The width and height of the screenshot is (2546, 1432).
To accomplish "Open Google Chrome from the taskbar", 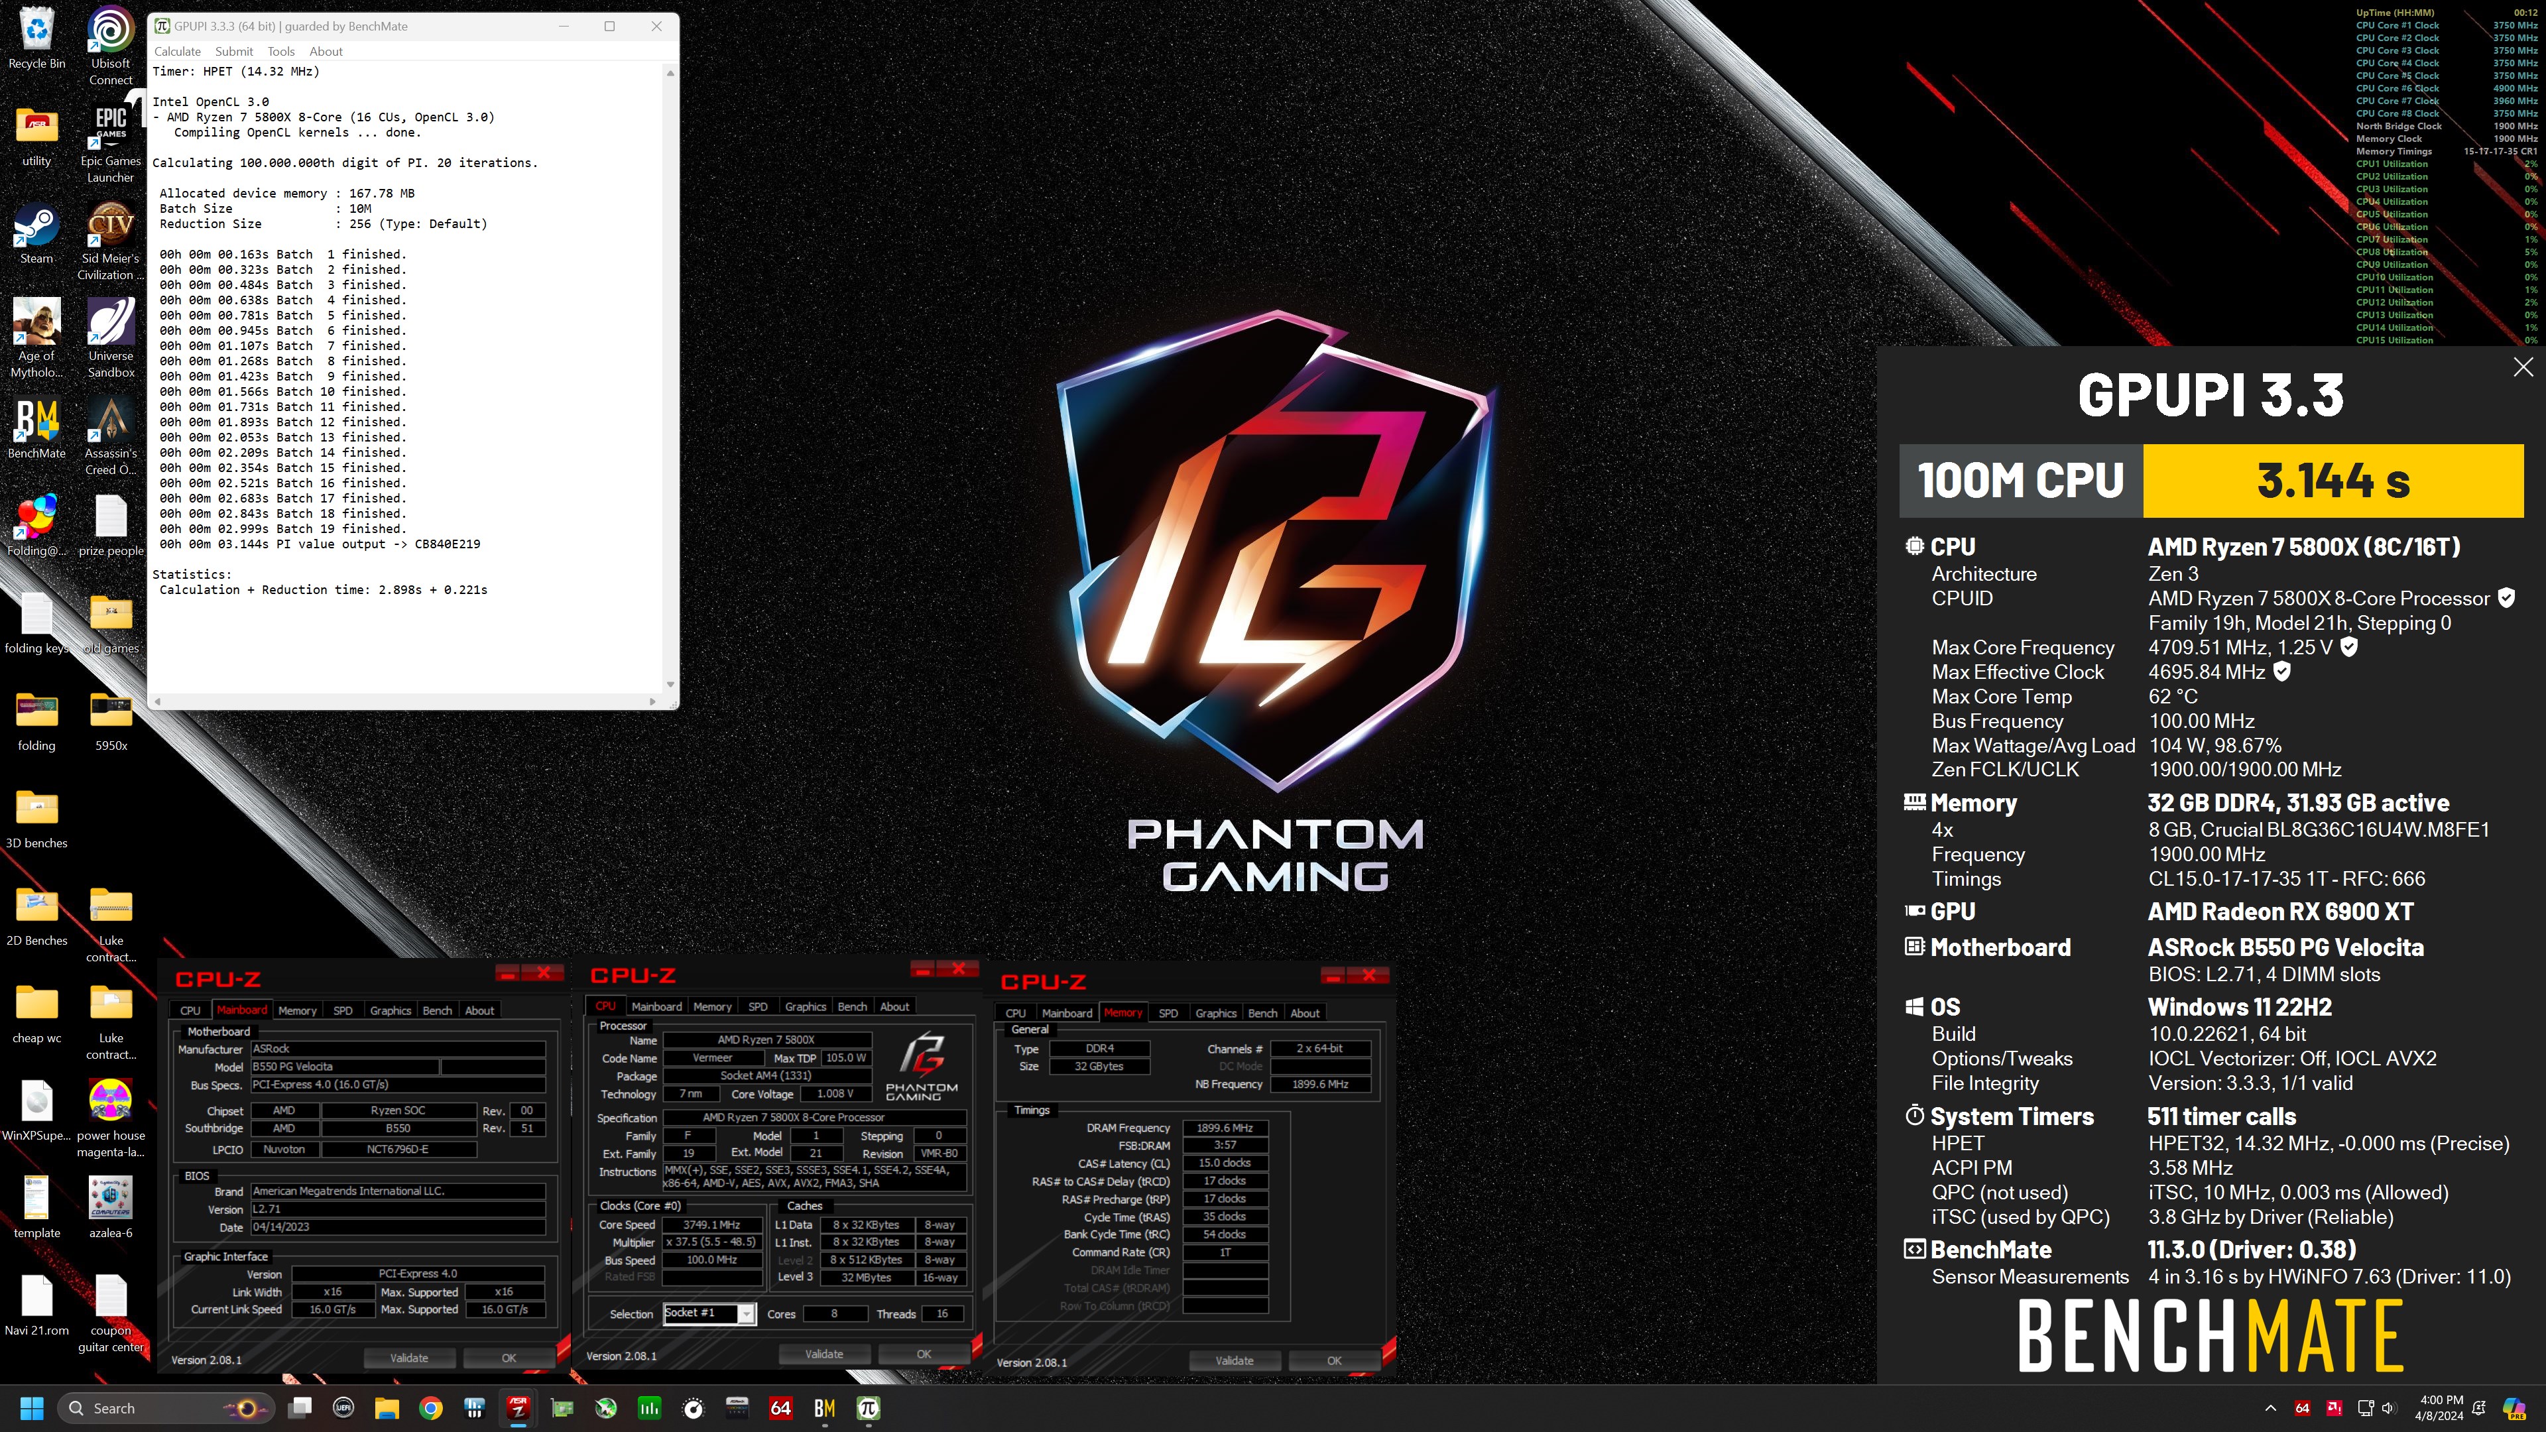I will pyautogui.click(x=431, y=1407).
